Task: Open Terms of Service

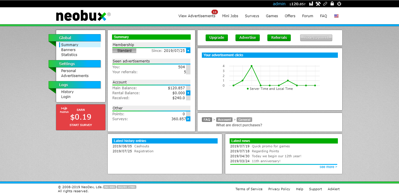Action: click(x=249, y=189)
